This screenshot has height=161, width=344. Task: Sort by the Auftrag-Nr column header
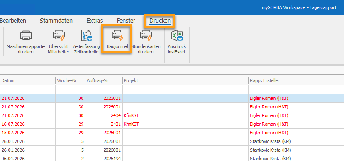click(104, 80)
